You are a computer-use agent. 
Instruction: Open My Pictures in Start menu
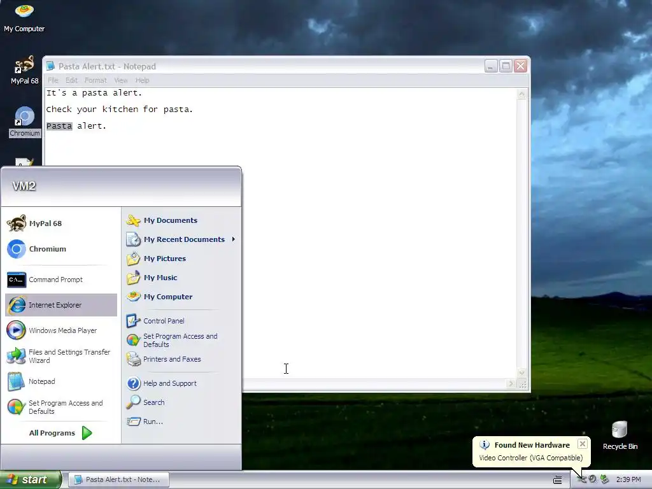(x=181, y=259)
